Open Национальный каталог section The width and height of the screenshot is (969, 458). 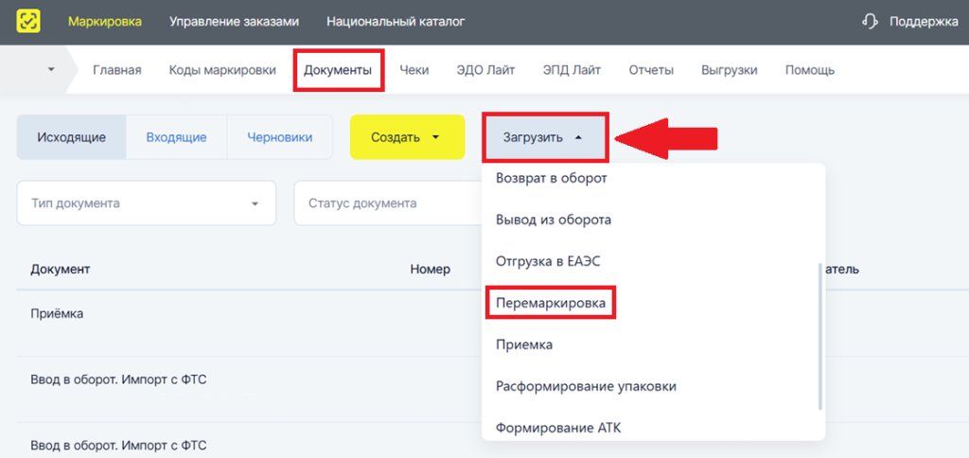tap(396, 22)
